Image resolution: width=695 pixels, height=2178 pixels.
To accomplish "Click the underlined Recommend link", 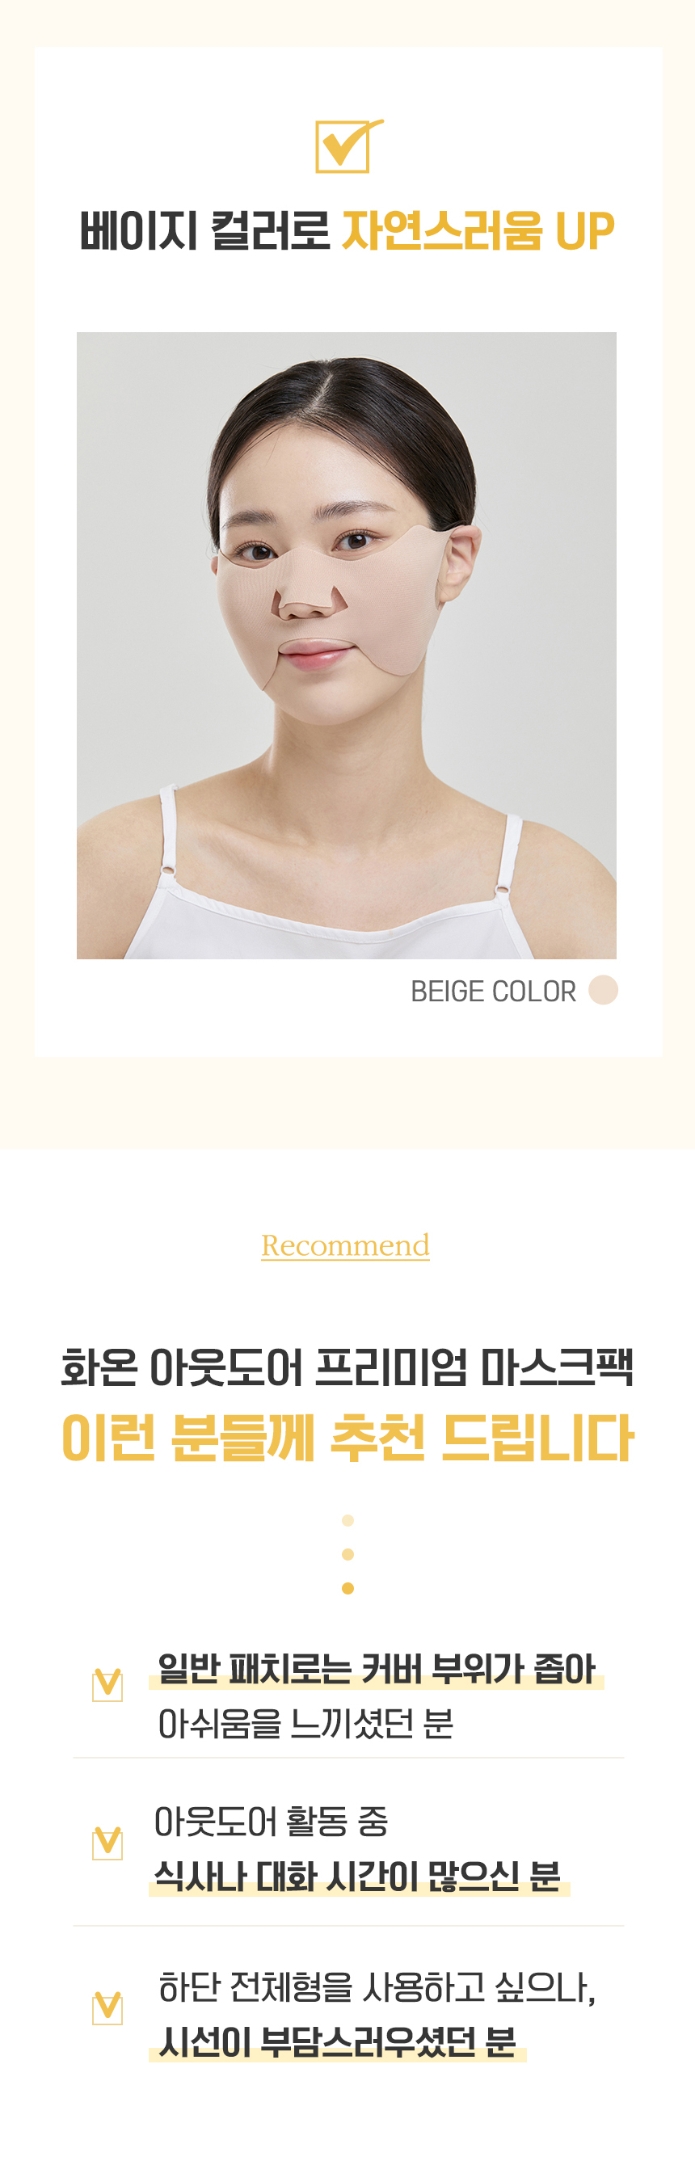I will 345,1245.
